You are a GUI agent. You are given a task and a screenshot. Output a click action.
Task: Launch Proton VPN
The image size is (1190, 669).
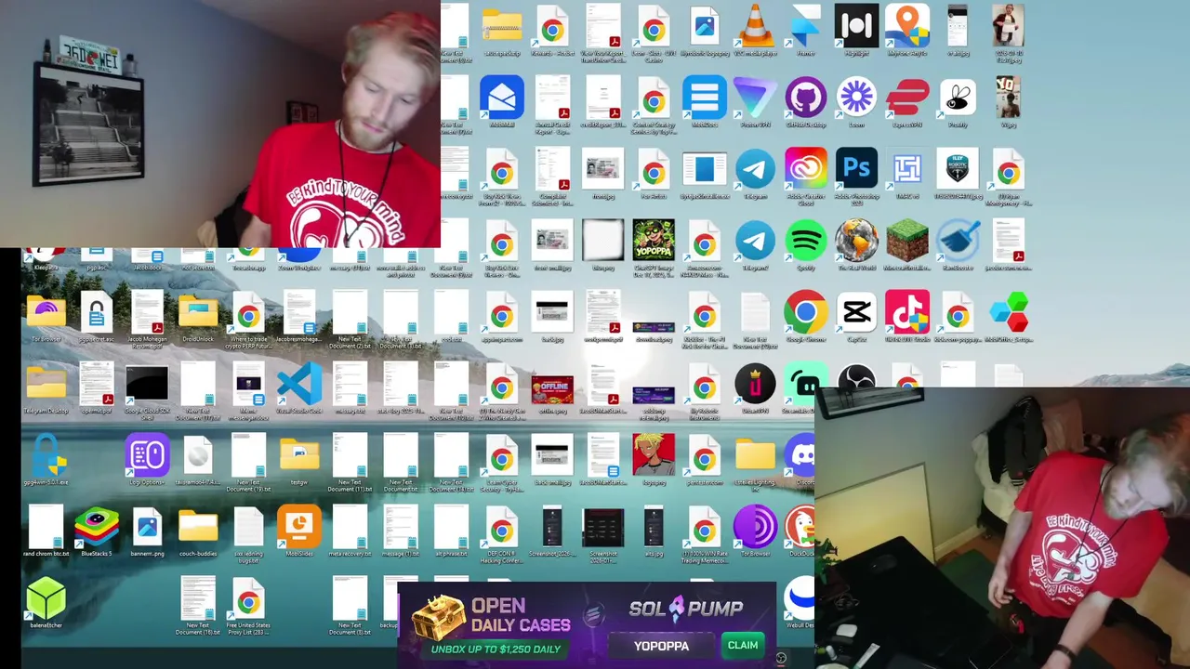click(x=755, y=98)
